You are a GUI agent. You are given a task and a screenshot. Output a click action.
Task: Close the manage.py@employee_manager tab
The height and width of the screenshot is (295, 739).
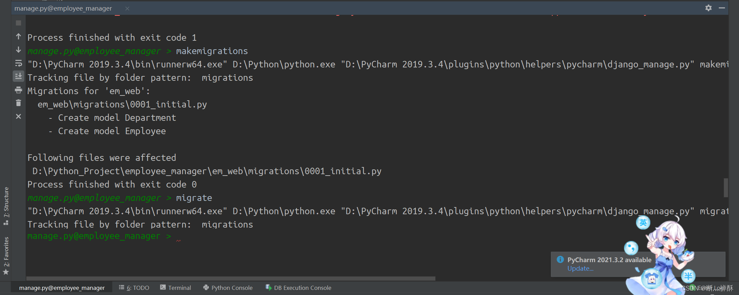click(127, 9)
